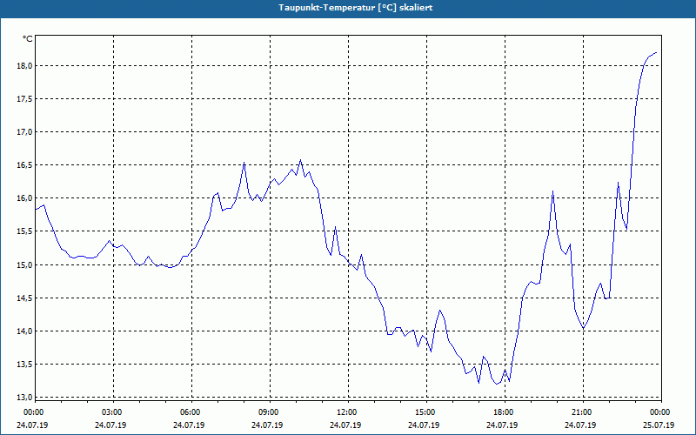
Task: Select the 14,5 y-axis value
Action: click(x=25, y=298)
